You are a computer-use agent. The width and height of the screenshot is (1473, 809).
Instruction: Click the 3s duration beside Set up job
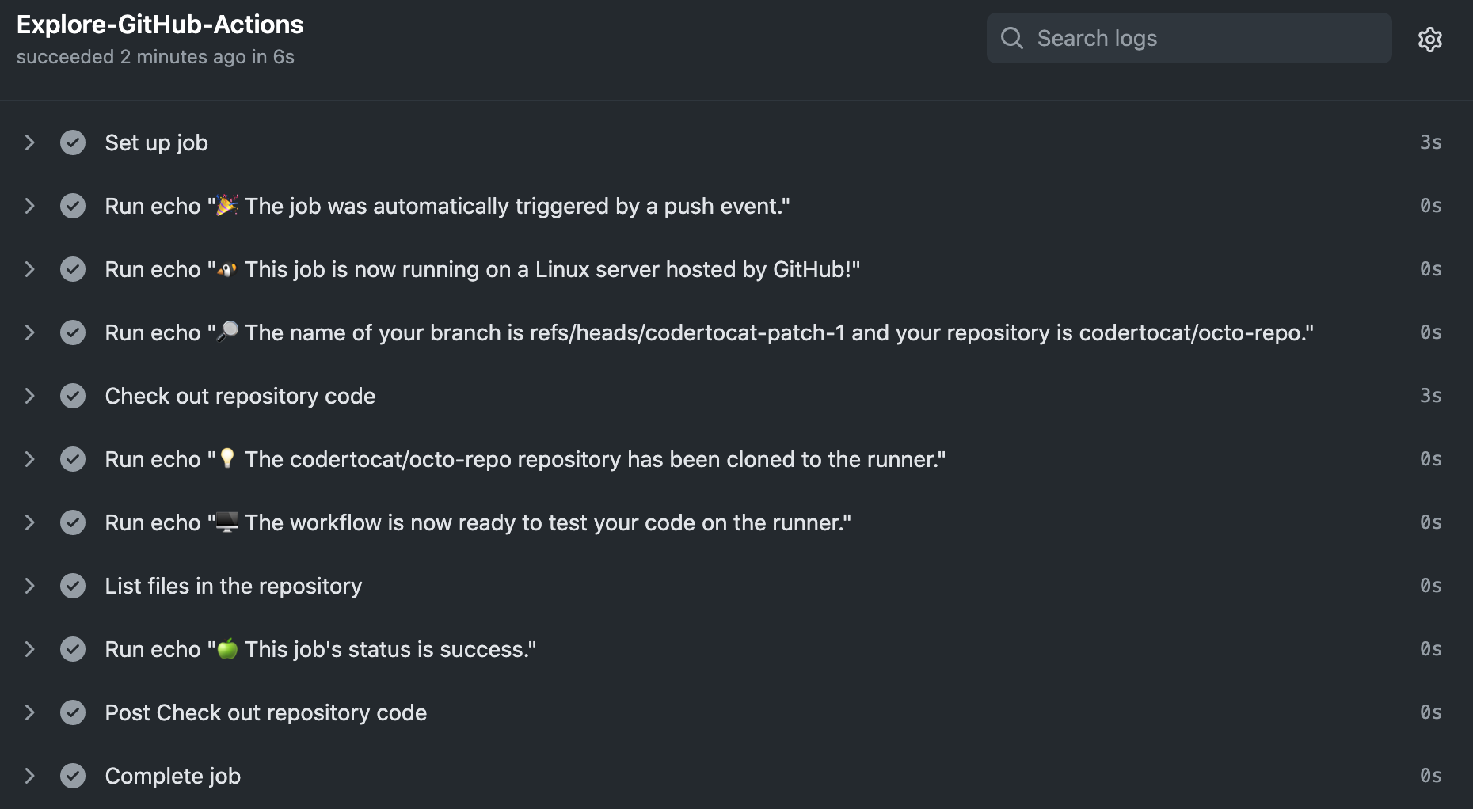click(x=1432, y=142)
